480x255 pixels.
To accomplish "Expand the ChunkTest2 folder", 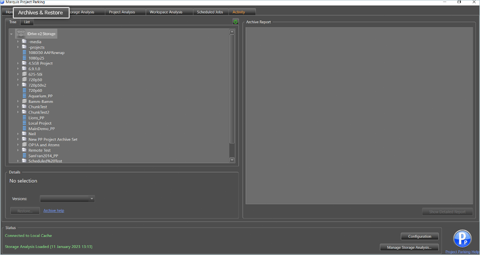I will coord(18,112).
